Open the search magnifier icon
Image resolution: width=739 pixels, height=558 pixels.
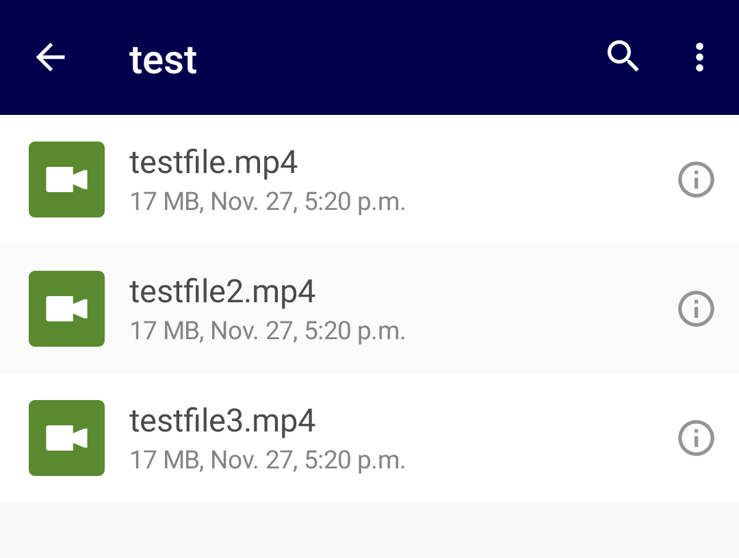623,56
